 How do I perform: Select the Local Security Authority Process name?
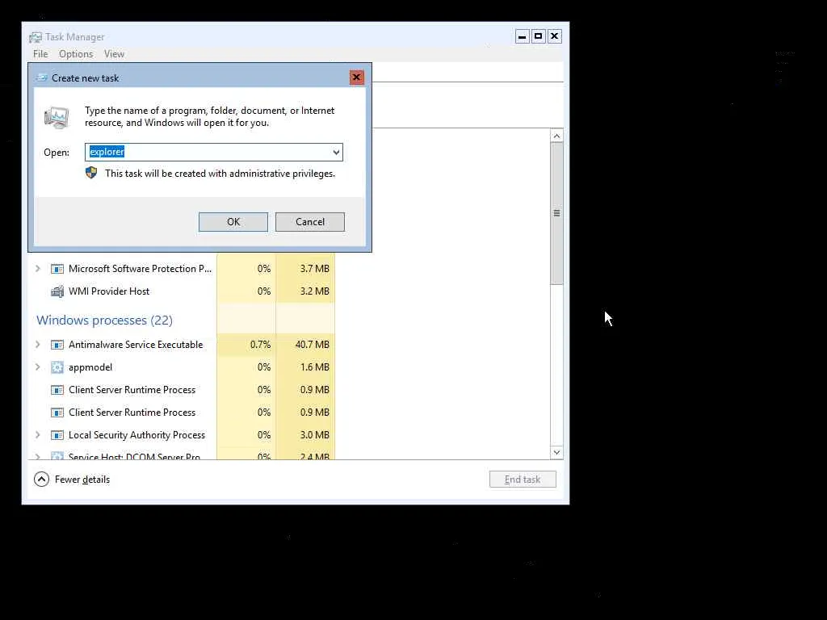(136, 435)
